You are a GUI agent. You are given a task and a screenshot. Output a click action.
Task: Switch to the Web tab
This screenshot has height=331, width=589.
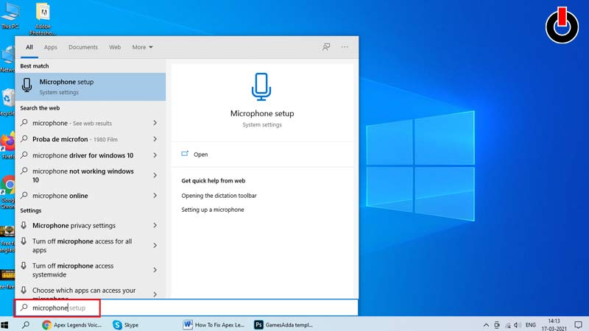pyautogui.click(x=115, y=47)
